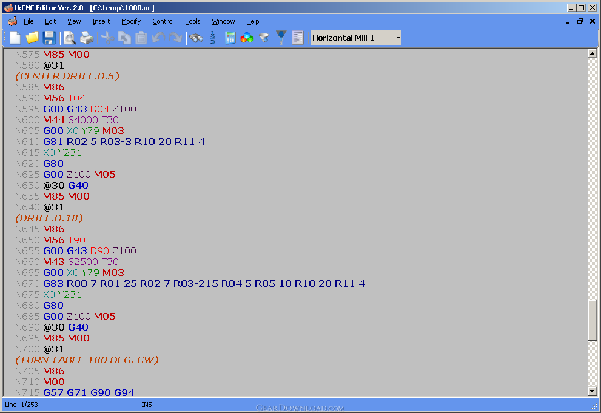The image size is (601, 413).
Task: Restore the inner document window
Action: coord(580,21)
